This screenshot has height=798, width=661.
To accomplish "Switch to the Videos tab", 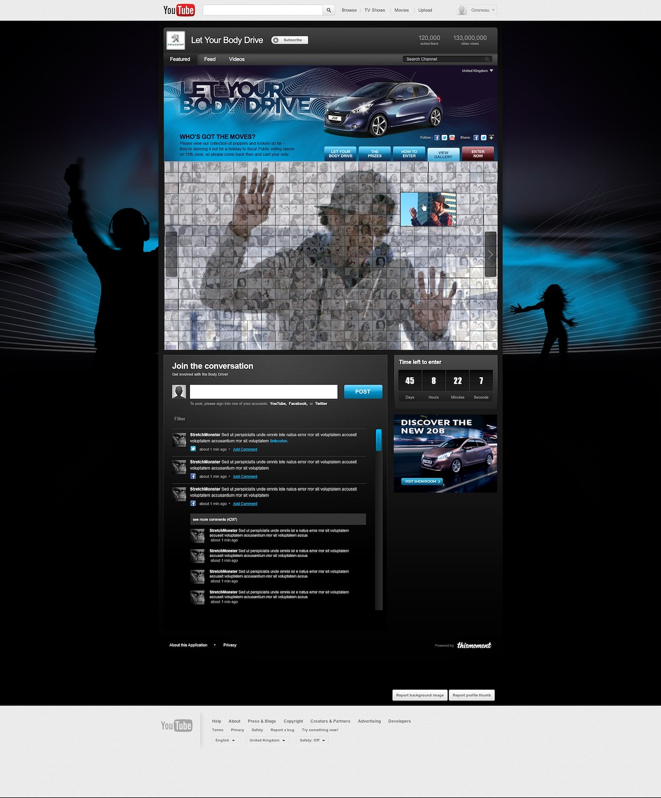I will 237,59.
